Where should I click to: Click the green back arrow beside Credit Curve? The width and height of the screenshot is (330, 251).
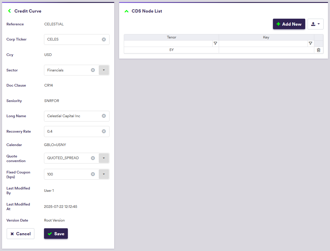(9, 11)
